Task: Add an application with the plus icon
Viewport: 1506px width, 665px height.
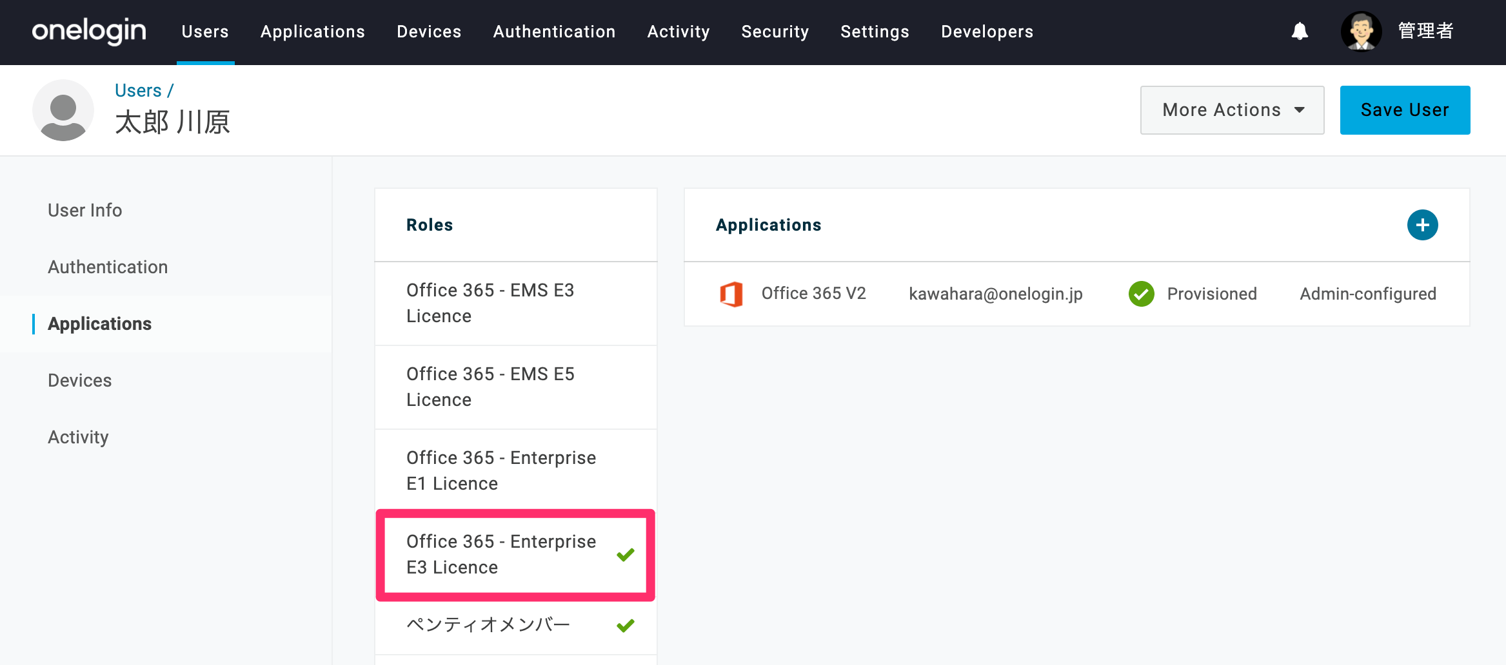Action: tap(1422, 225)
